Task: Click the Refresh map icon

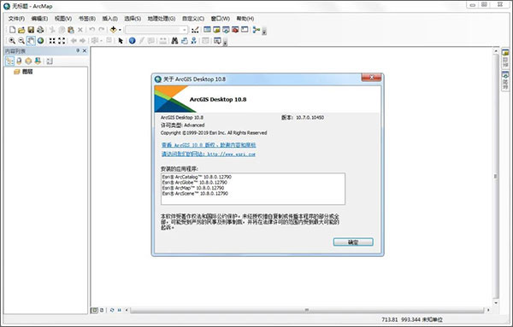Action: (x=112, y=310)
